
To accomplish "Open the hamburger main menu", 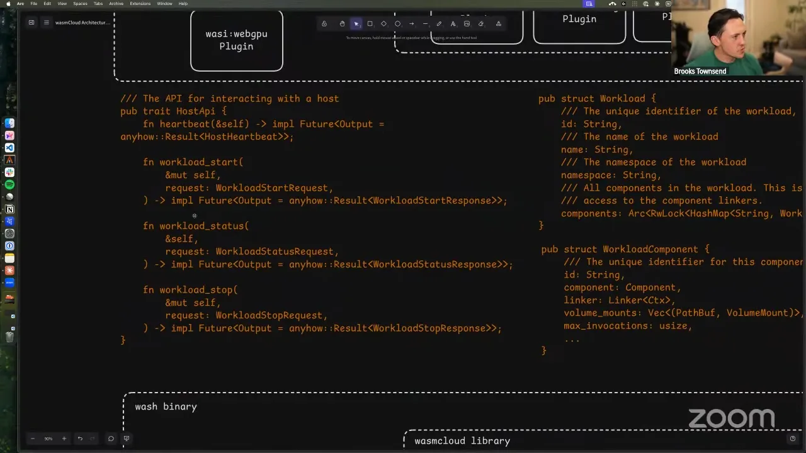I will pyautogui.click(x=46, y=23).
